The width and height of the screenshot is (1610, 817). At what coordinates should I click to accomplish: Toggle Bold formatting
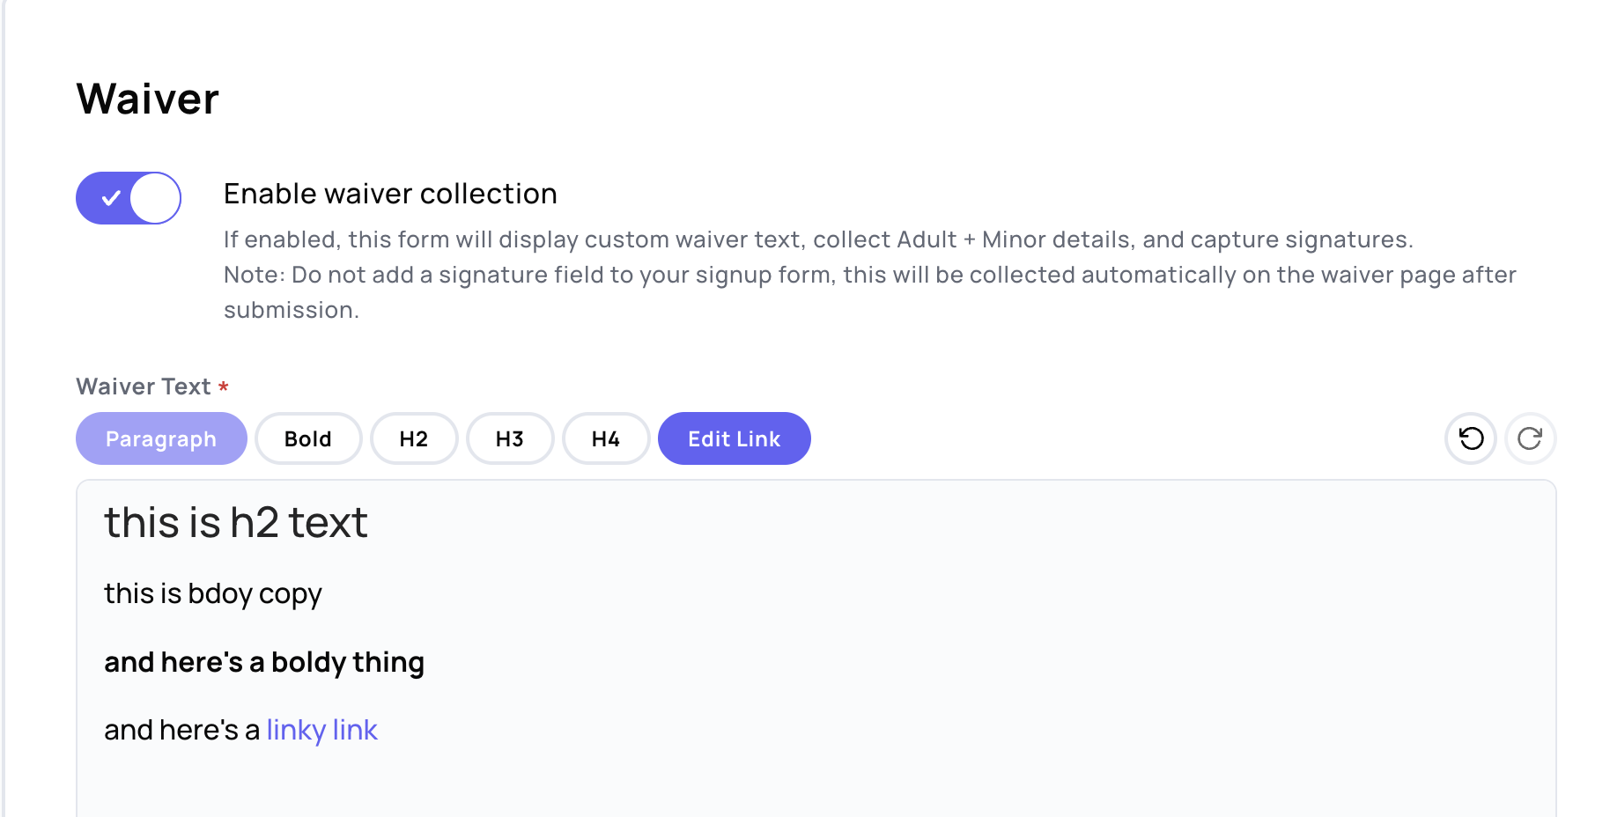[308, 438]
